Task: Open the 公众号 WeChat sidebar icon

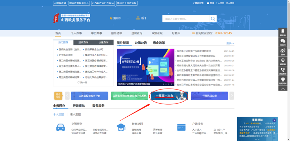Action: (x=283, y=42)
